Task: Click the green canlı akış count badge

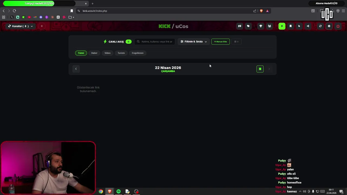Action: (128, 42)
